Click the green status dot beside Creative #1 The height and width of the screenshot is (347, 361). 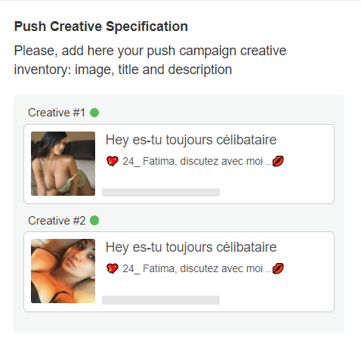(94, 113)
